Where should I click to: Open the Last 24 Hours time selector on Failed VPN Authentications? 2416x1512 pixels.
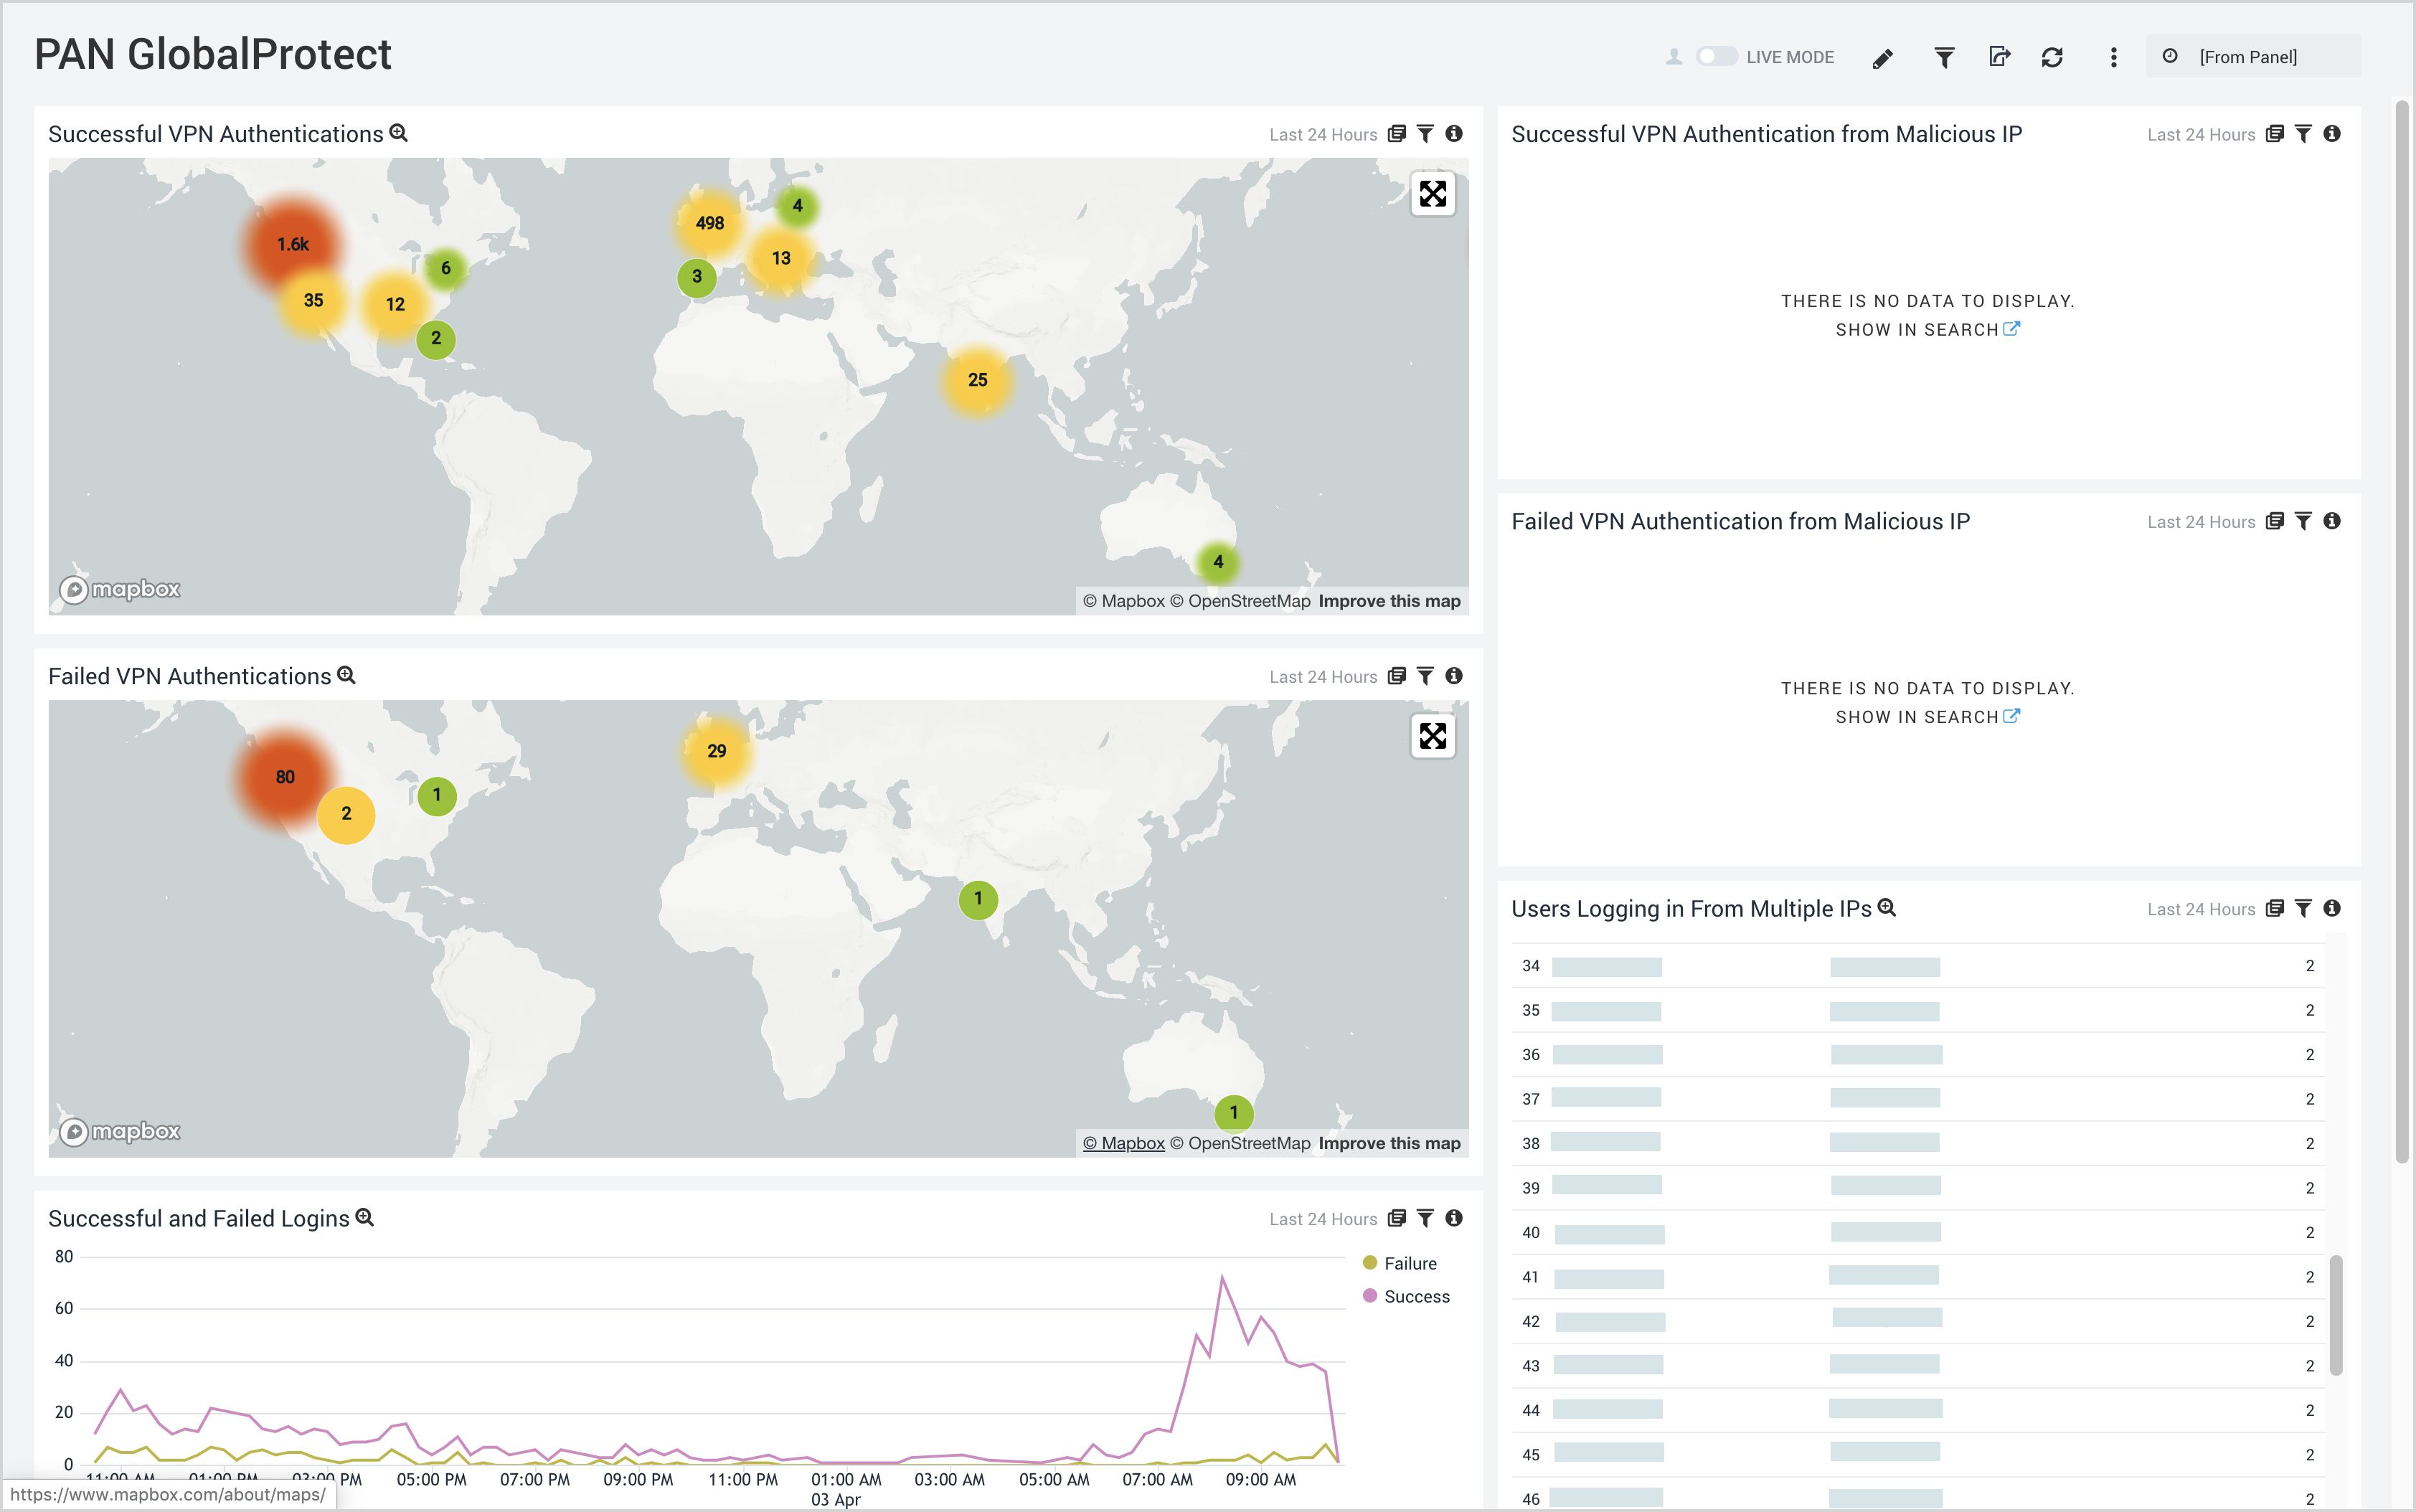pyautogui.click(x=1322, y=676)
